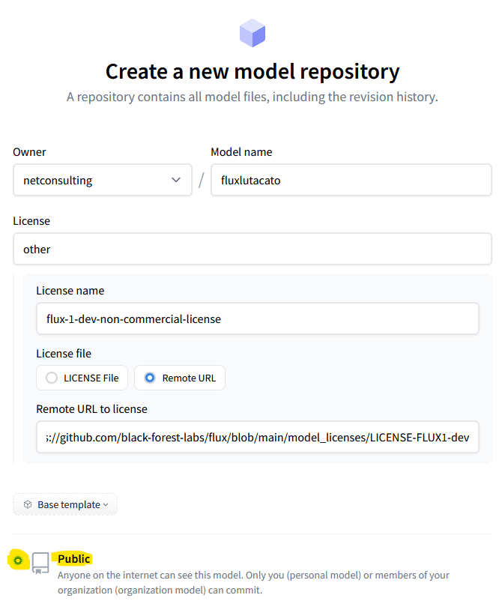Viewport: 502px width, 607px height.
Task: Click the Remote URL to license field
Action: point(258,437)
